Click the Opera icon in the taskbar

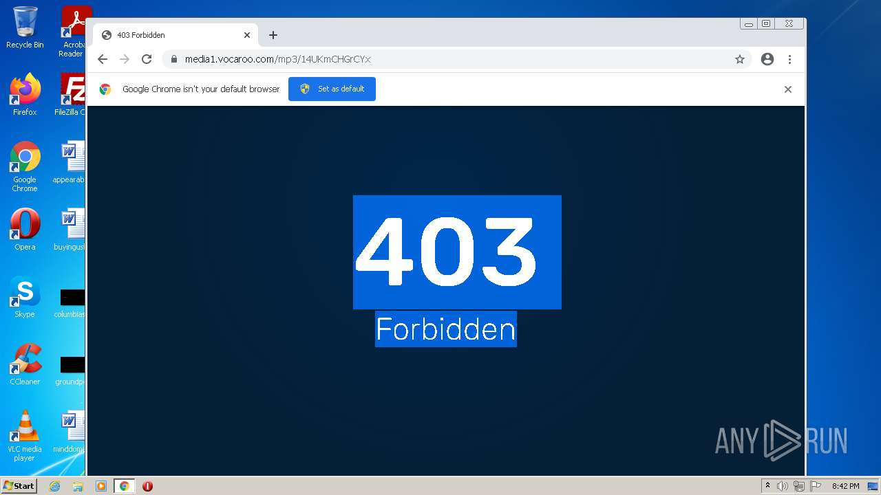click(147, 486)
